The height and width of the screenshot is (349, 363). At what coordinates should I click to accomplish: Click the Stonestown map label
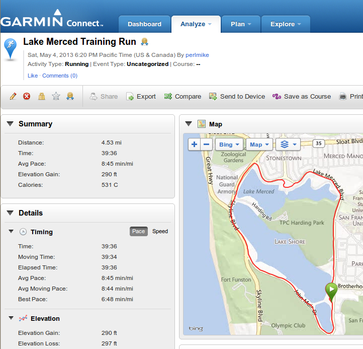284,158
